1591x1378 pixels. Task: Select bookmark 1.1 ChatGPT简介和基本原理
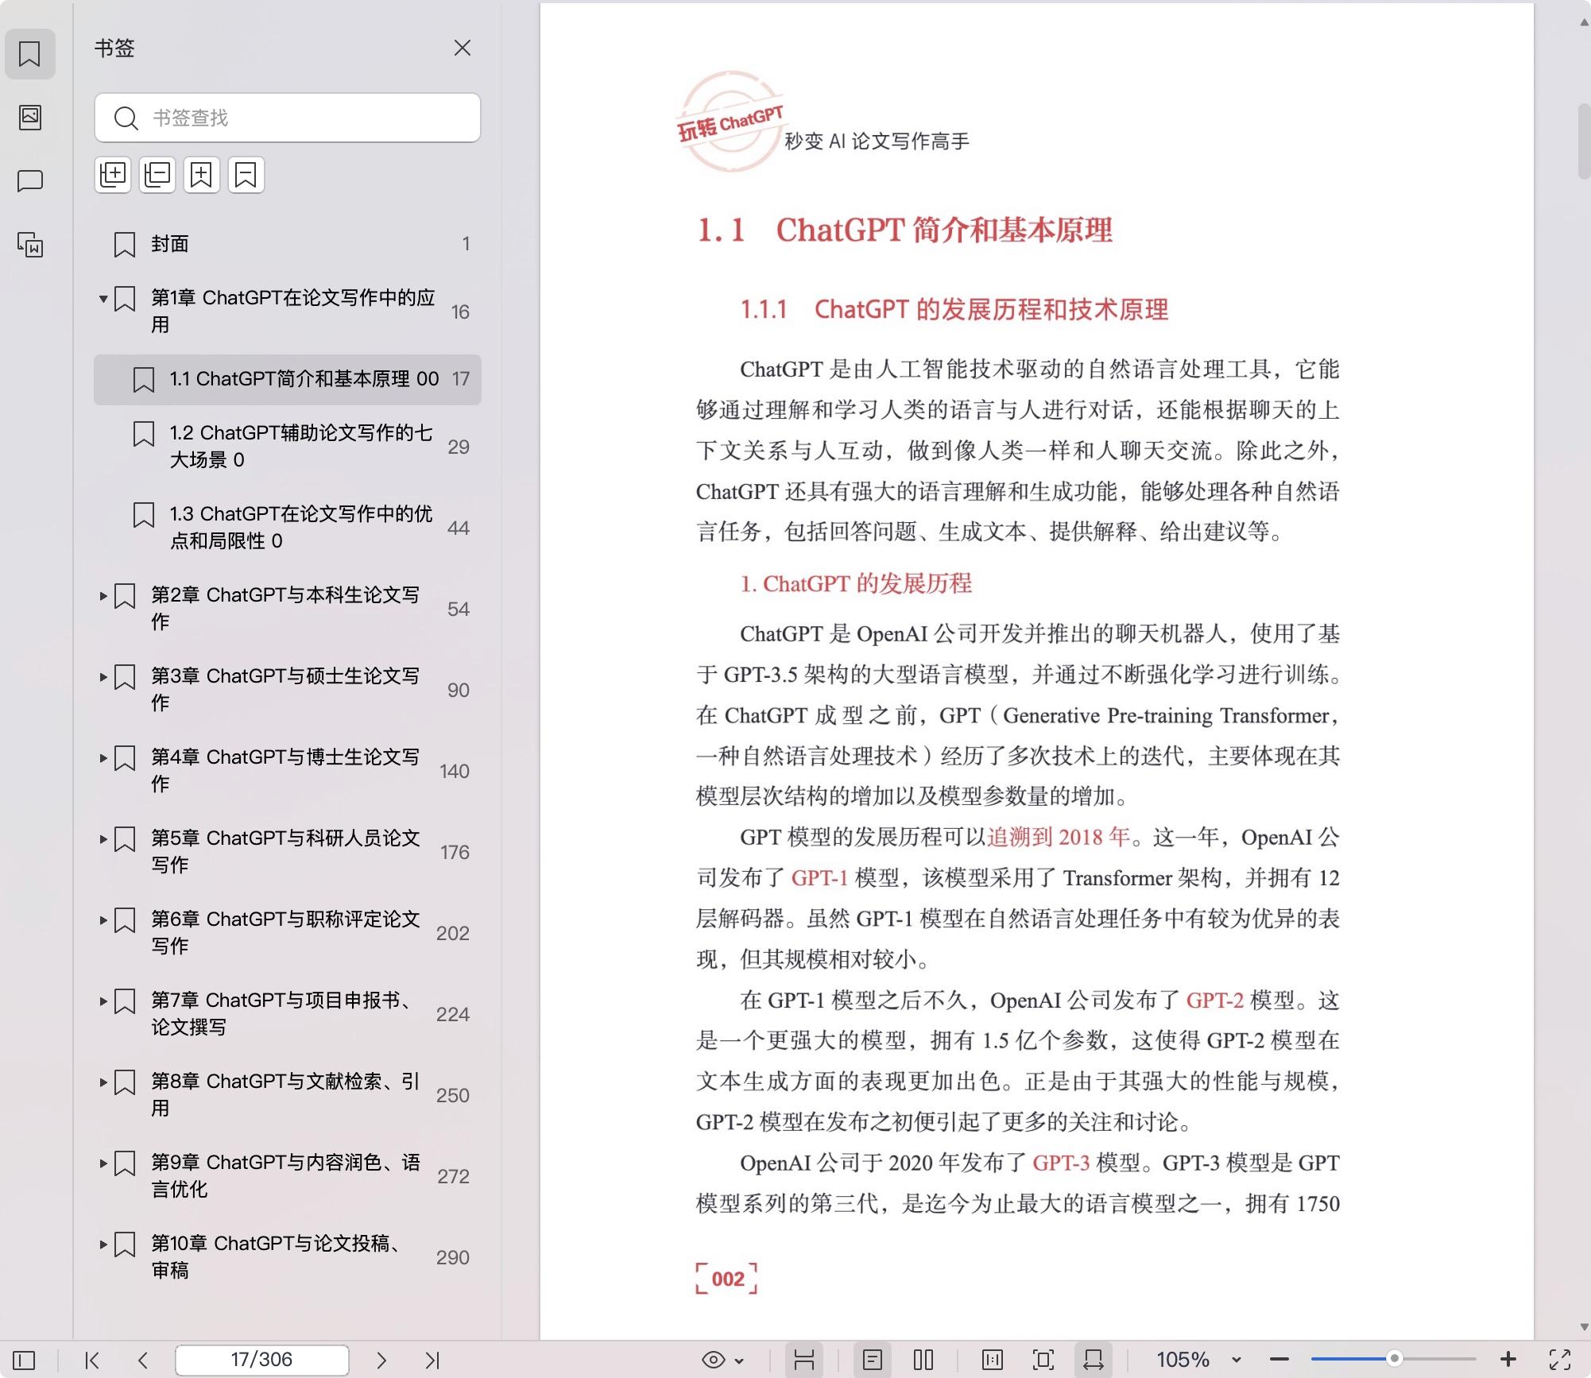(x=288, y=379)
